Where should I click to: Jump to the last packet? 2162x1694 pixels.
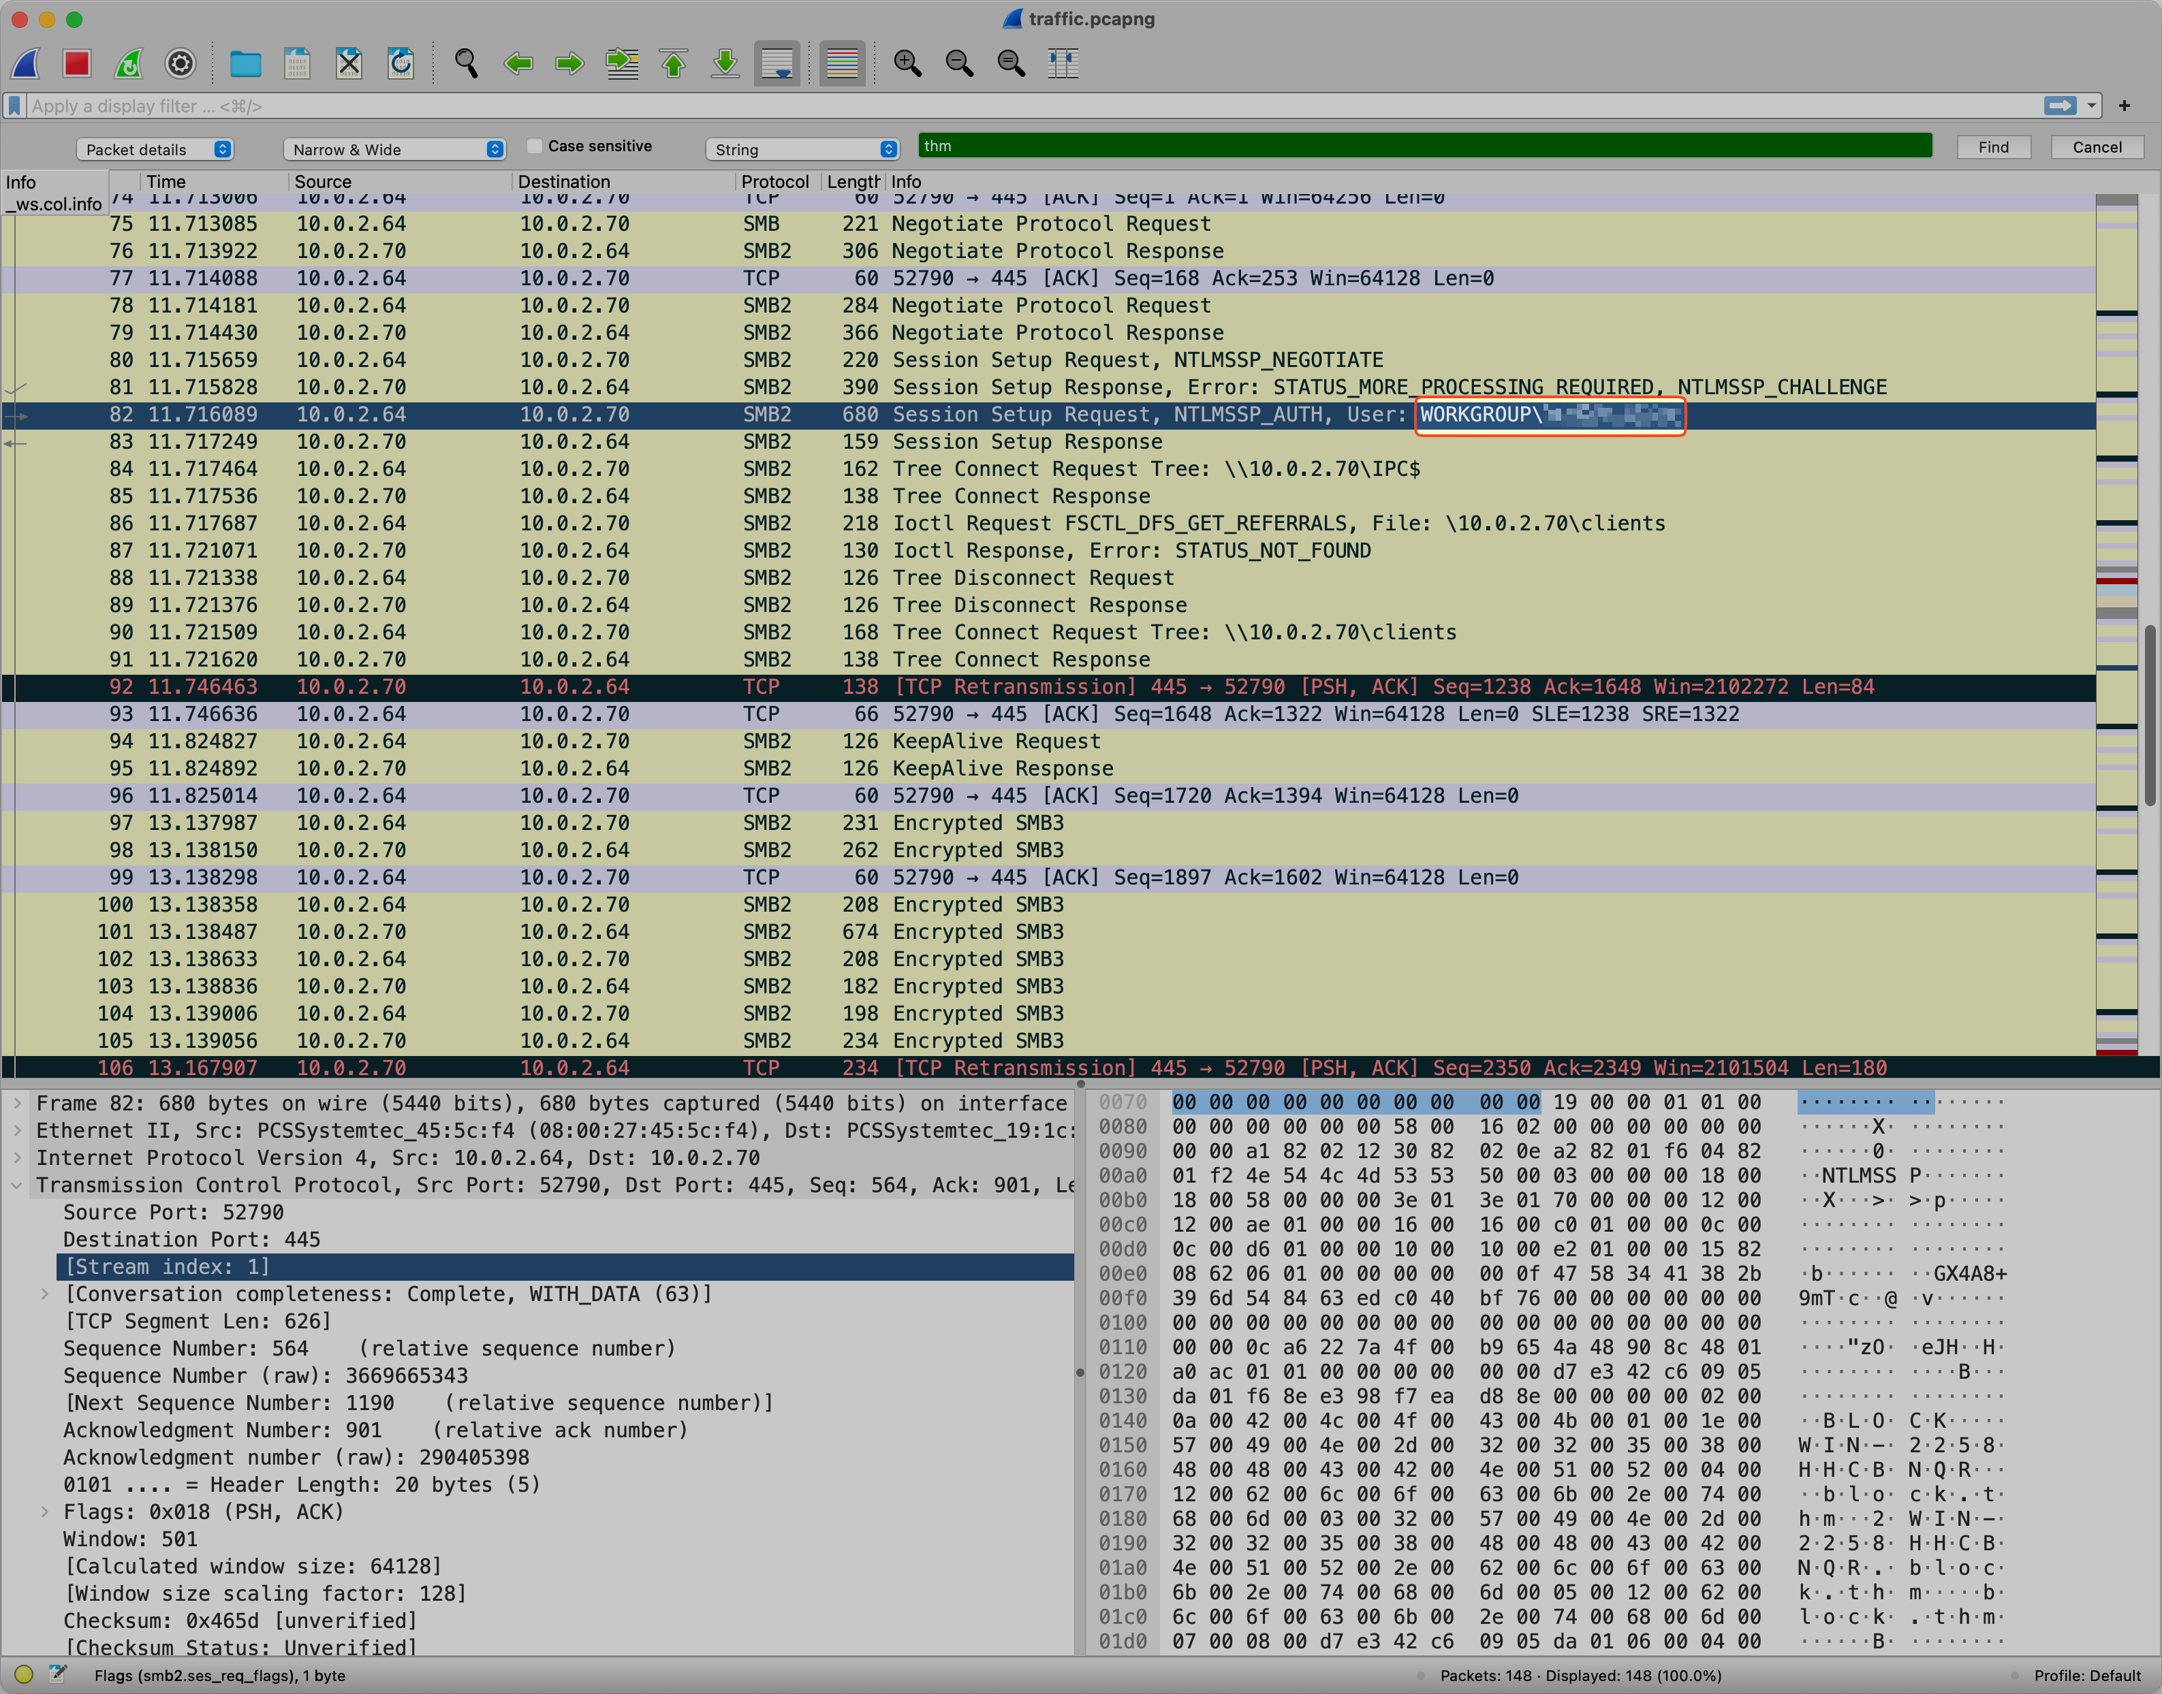pos(725,63)
